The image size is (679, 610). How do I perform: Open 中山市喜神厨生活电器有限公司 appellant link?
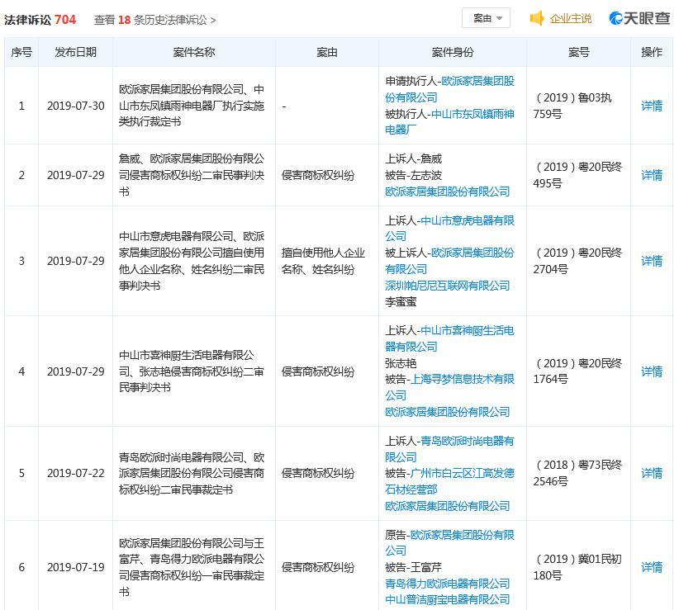click(x=450, y=338)
